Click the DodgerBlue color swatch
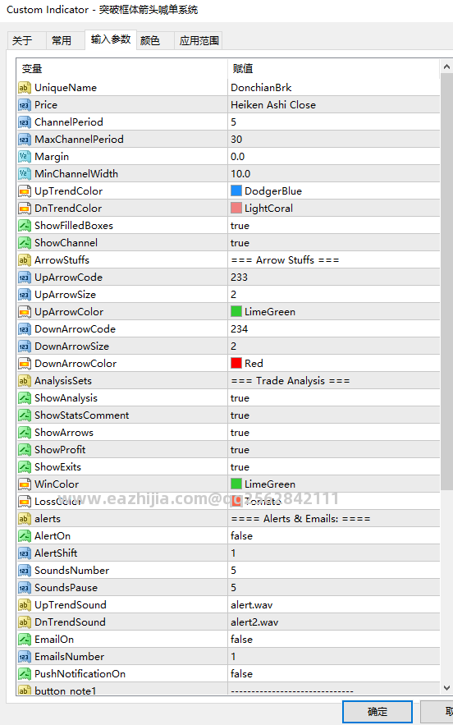Image resolution: width=453 pixels, height=725 pixels. [236, 191]
